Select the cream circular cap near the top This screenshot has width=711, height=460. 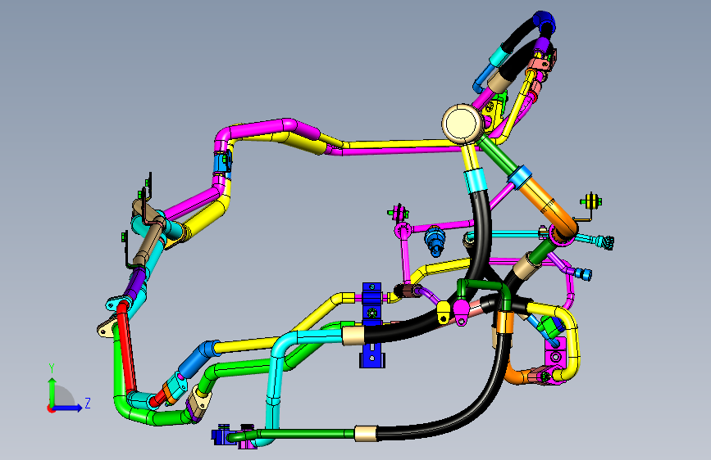pyautogui.click(x=462, y=124)
